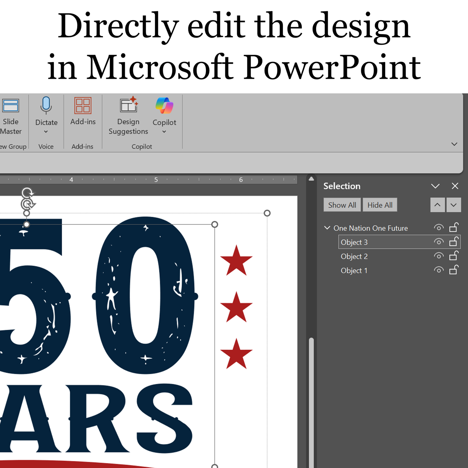The width and height of the screenshot is (468, 468).
Task: Open Design Suggestions
Action: click(128, 116)
